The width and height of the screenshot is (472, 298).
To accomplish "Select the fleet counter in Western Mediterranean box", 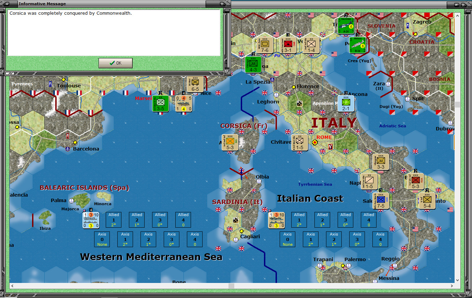I will 91,220.
